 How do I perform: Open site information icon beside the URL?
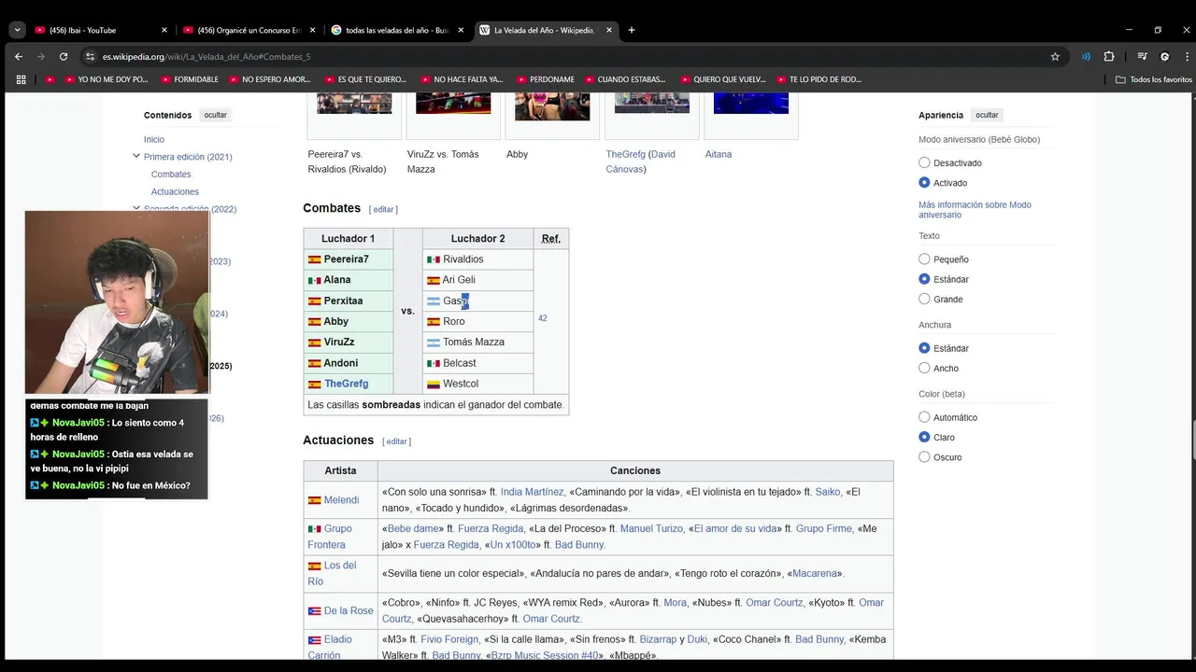[91, 56]
